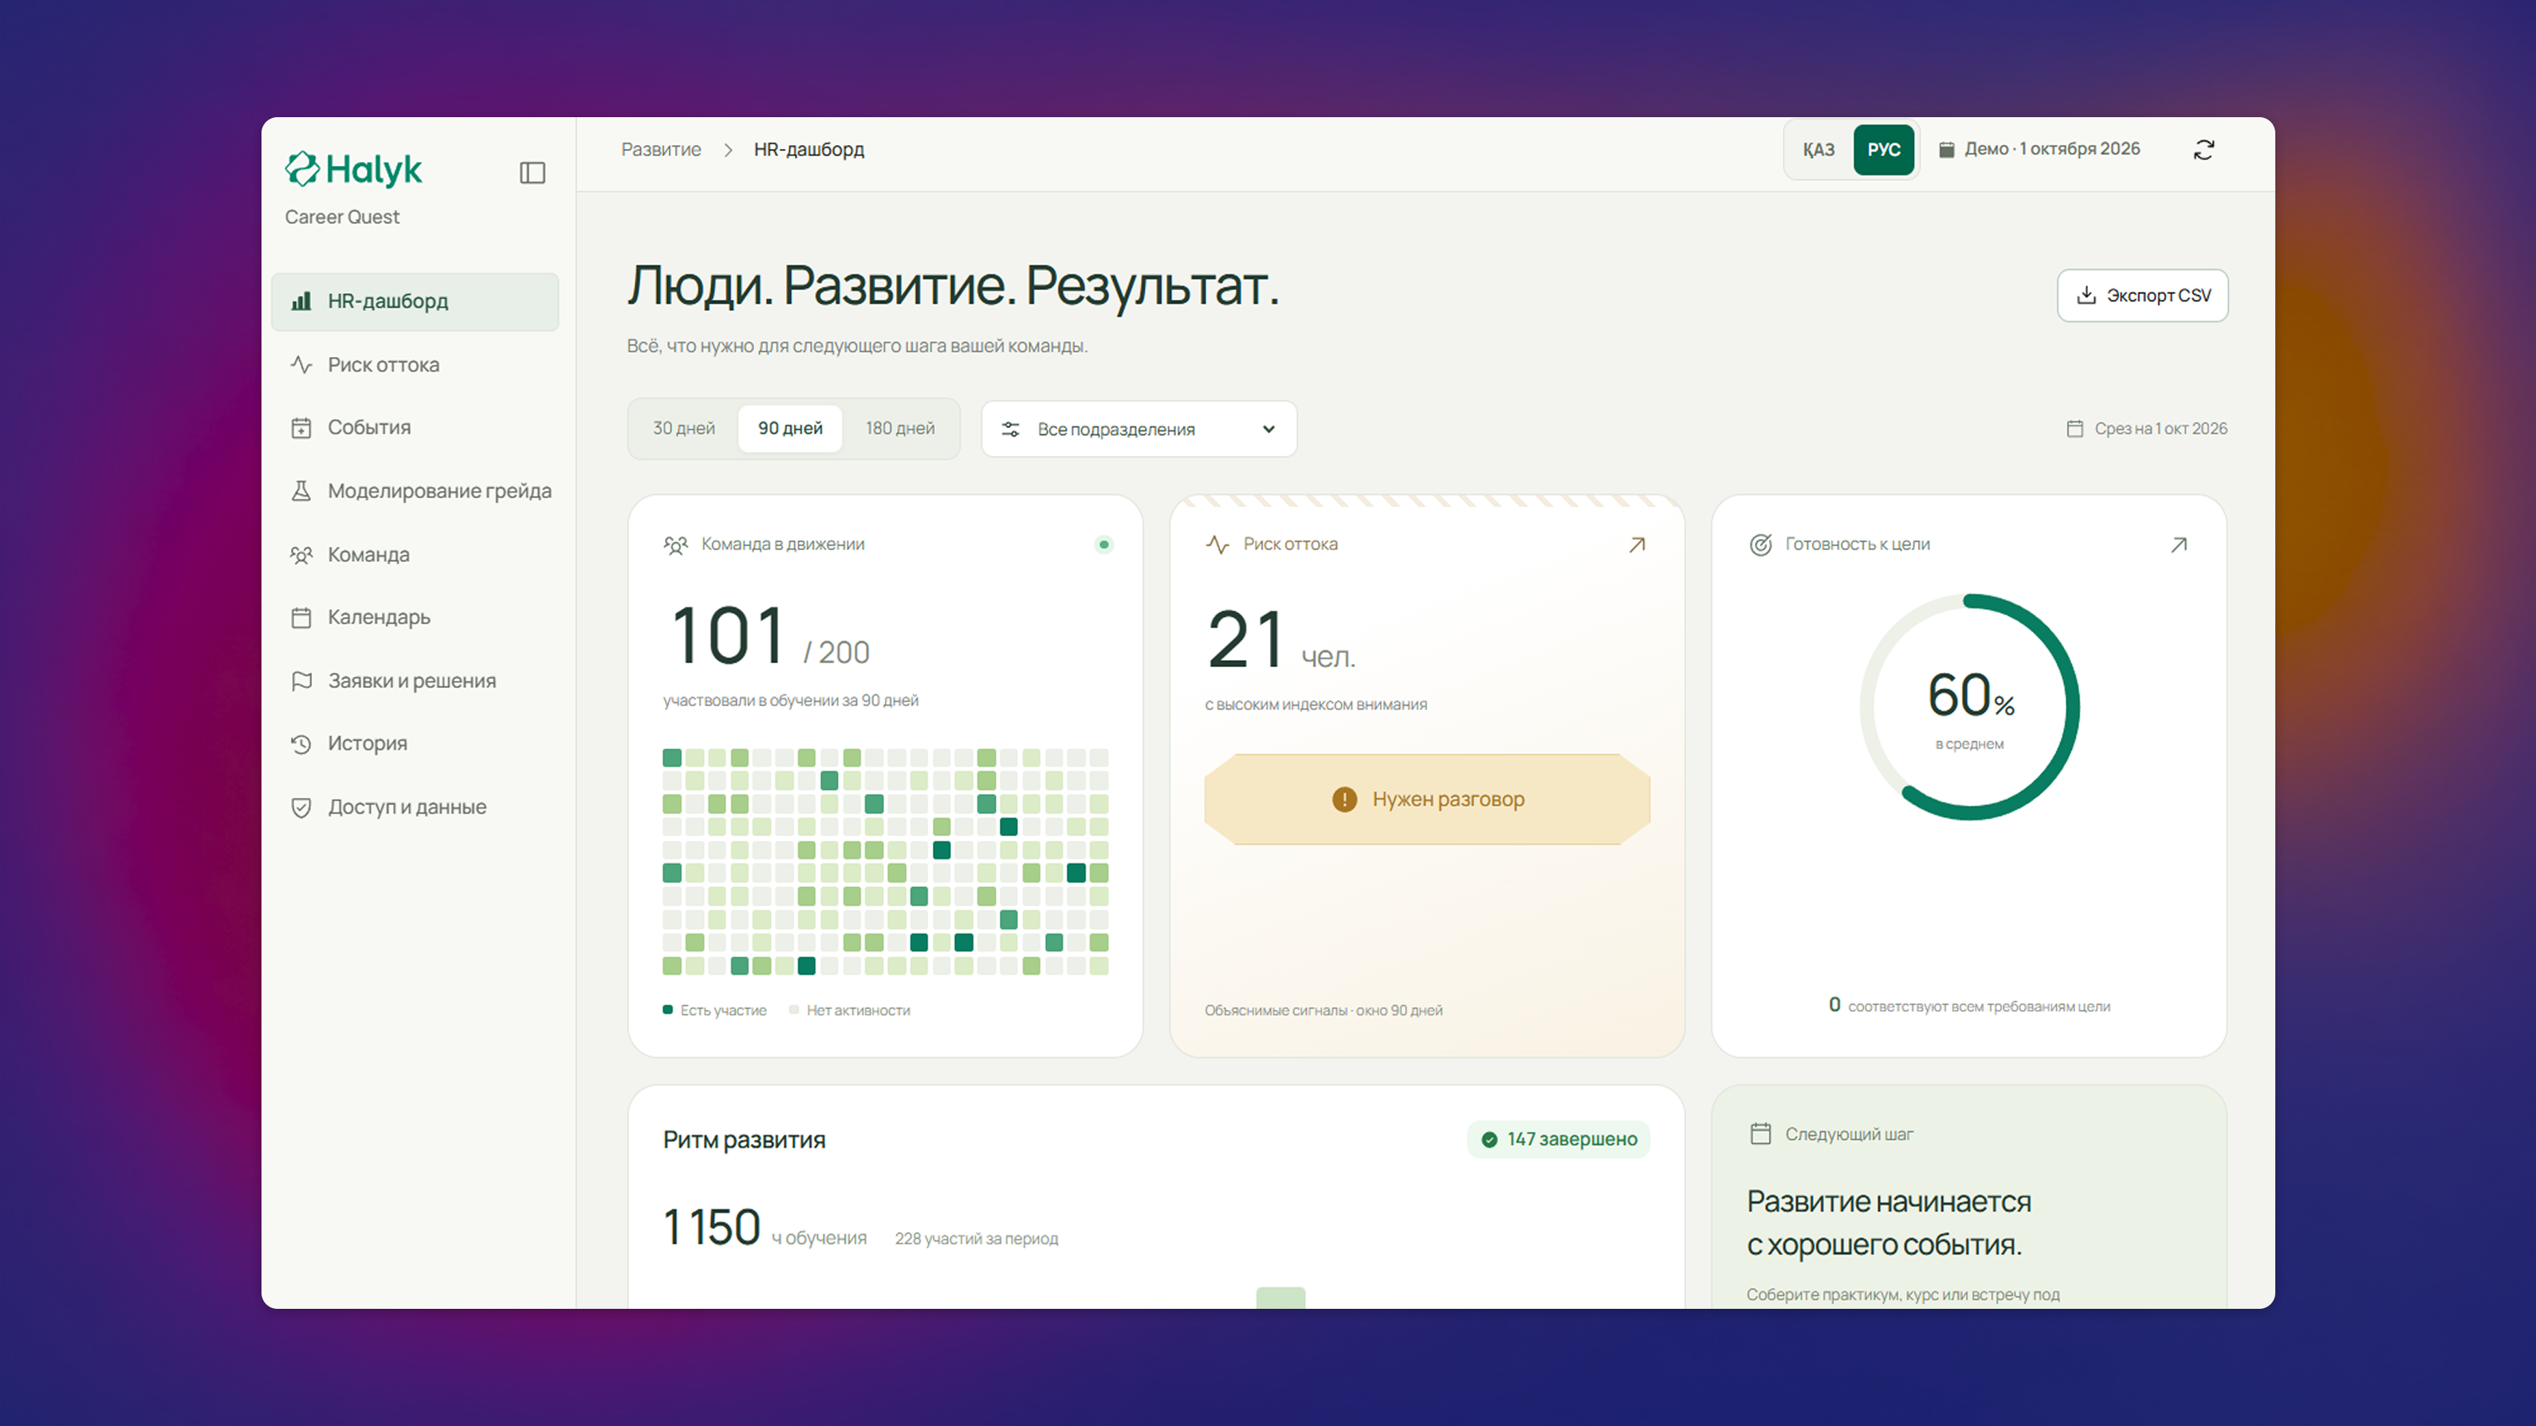Click the bar chart icon of HR-дашборд
Viewport: 2536px width, 1426px height.
pos(301,301)
